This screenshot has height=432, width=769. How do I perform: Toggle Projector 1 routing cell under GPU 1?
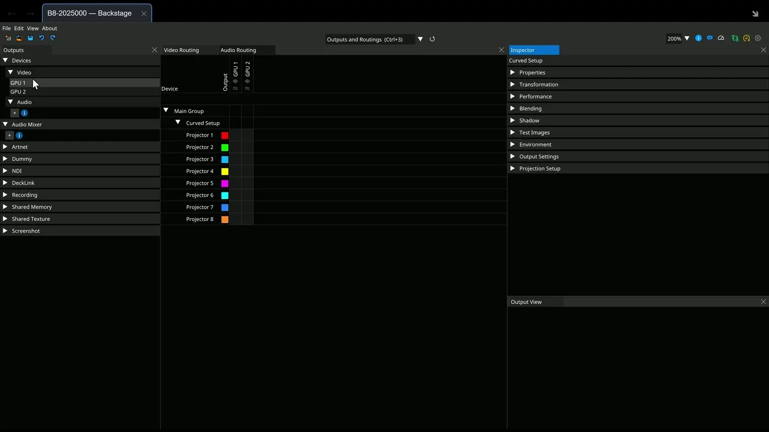pyautogui.click(x=235, y=135)
